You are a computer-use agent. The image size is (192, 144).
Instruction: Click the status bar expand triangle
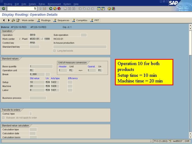click(151, 141)
